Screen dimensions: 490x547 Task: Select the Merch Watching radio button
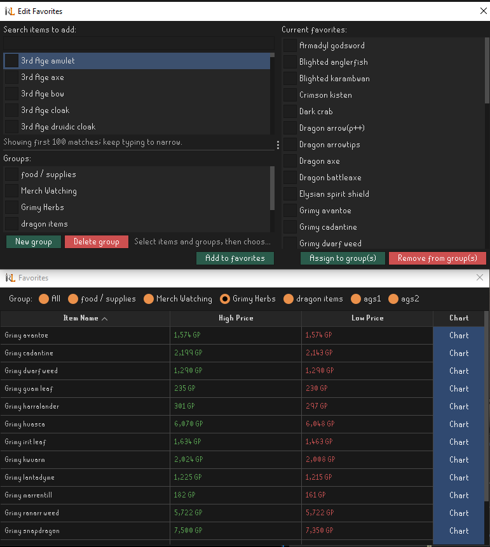point(149,299)
